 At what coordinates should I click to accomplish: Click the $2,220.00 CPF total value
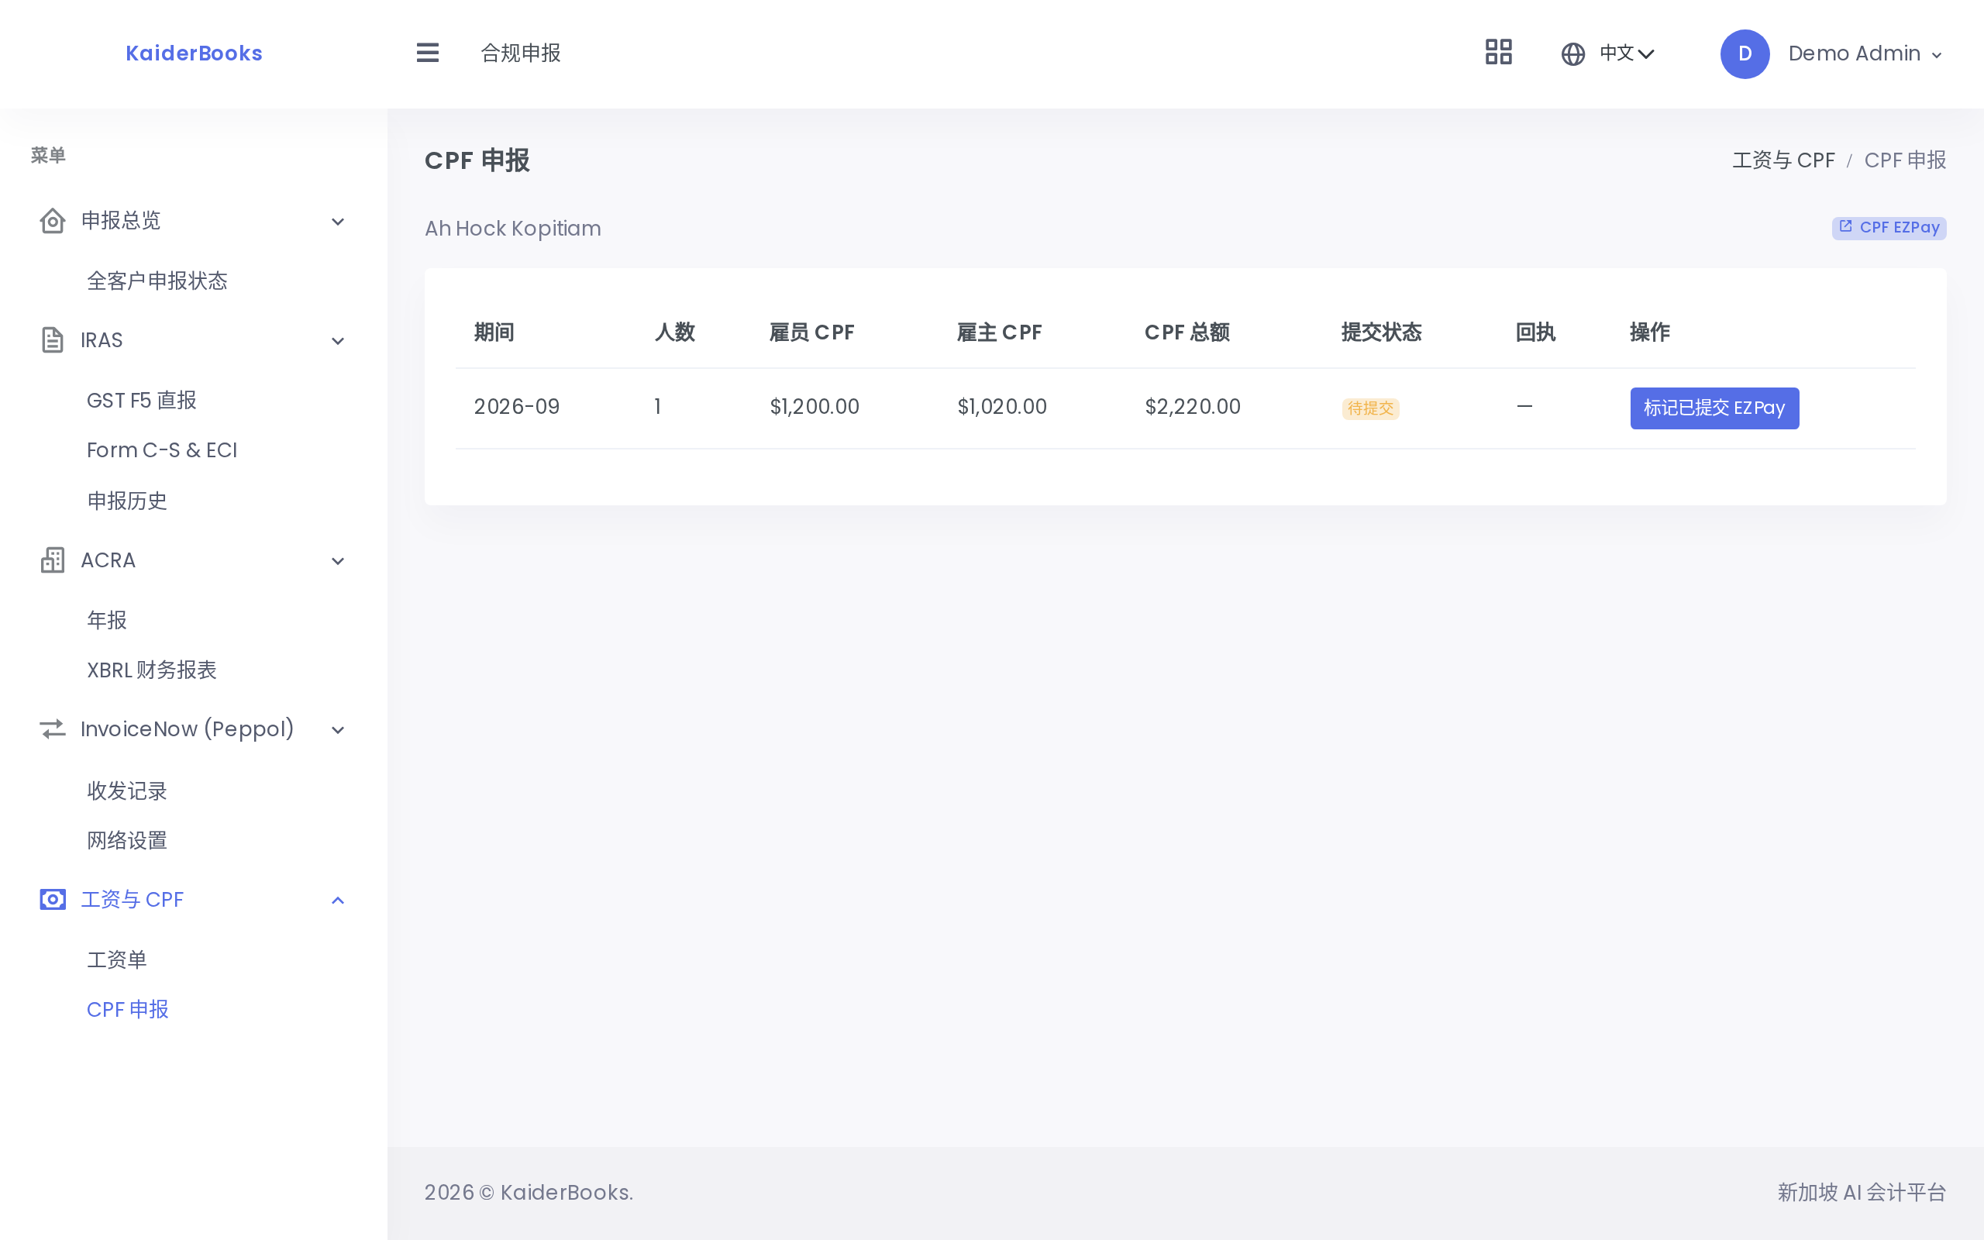1193,407
